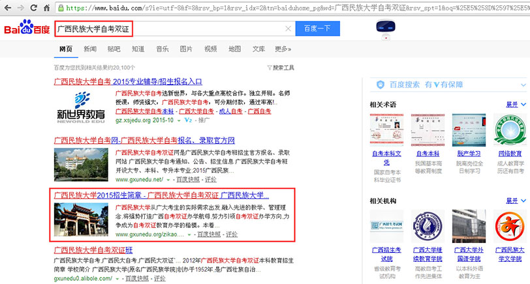
Task: Switch to the 地图 tab
Action: (234, 50)
